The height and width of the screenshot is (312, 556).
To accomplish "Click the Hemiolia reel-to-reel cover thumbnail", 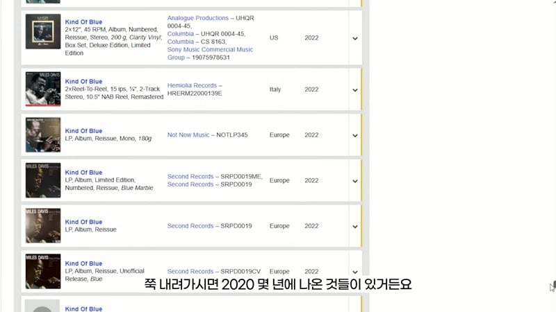I will tap(43, 89).
